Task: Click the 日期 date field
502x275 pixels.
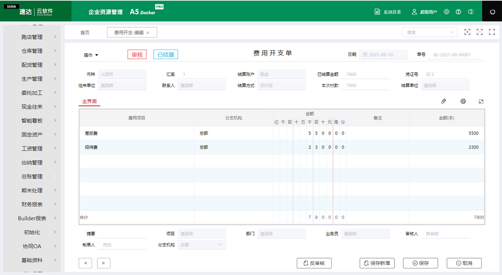Action: click(383, 55)
